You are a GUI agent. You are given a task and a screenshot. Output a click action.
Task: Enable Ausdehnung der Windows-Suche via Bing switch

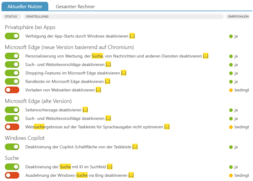(x=12, y=175)
